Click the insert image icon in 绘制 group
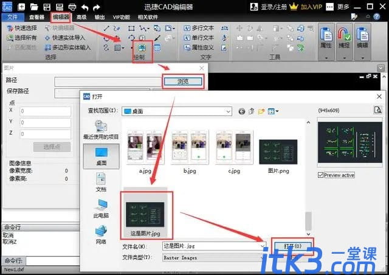This screenshot has height=275, width=389. point(142,47)
